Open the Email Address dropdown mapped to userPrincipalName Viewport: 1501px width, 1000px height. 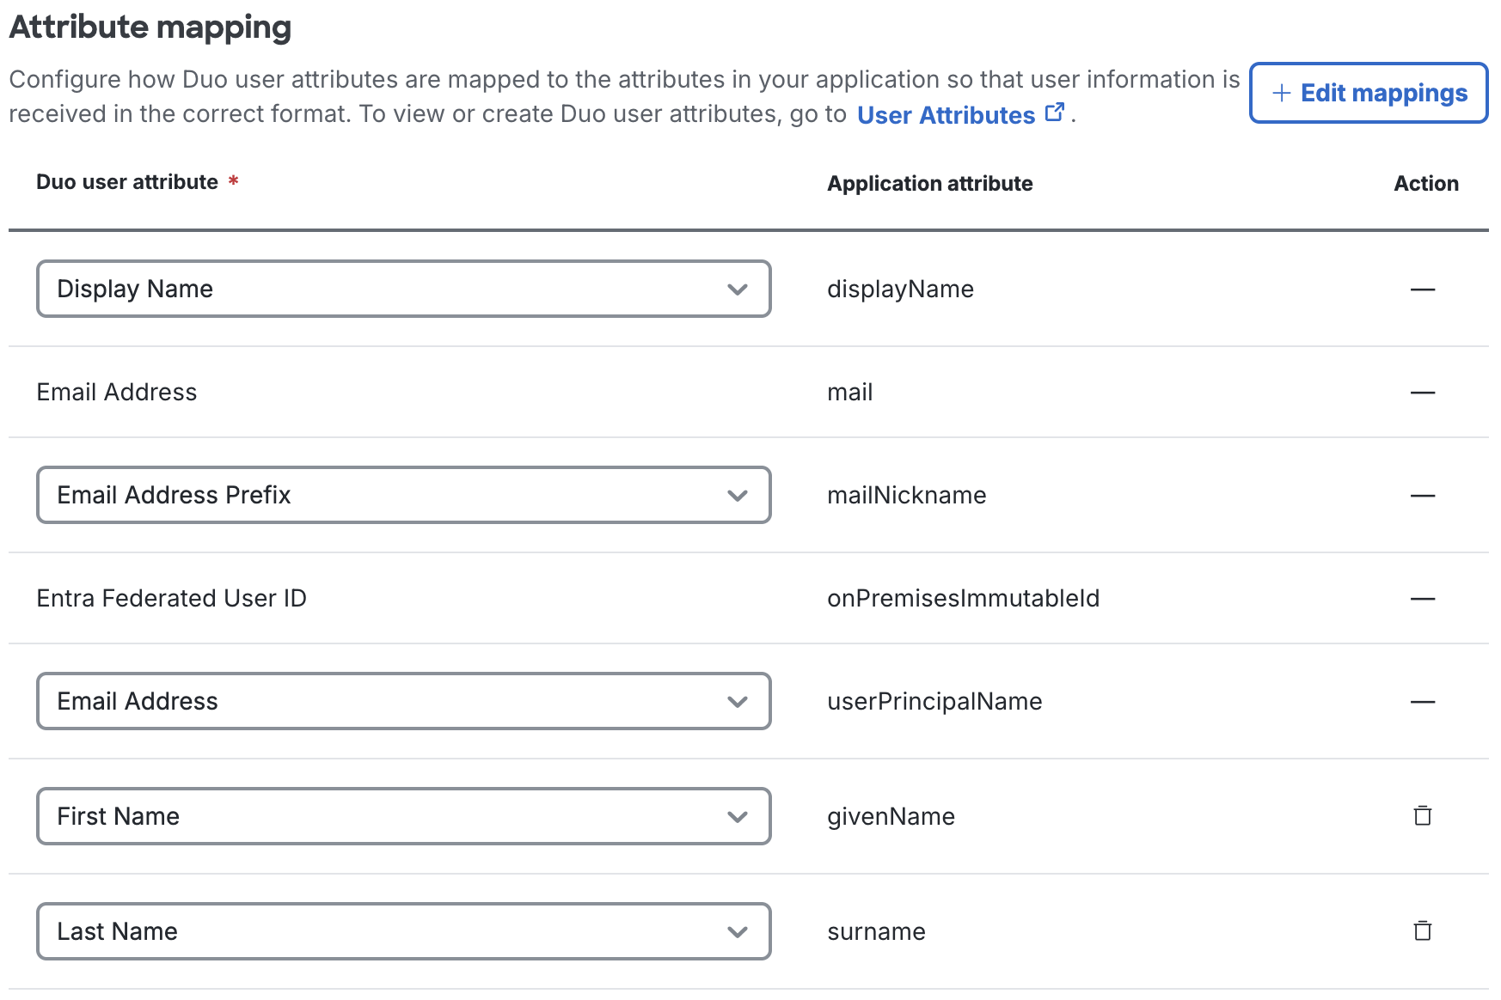pos(404,702)
